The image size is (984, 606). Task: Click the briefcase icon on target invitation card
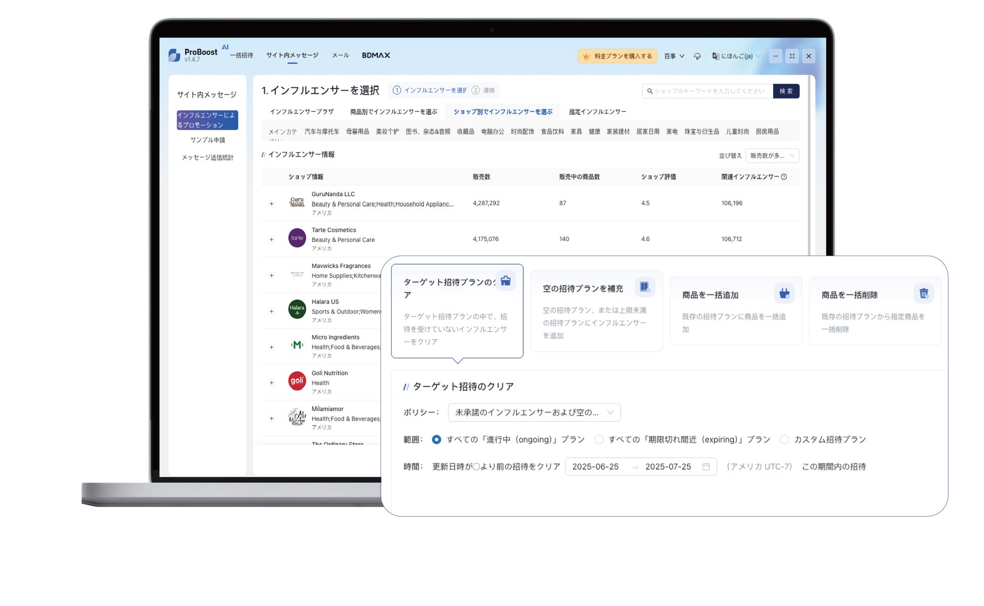pyautogui.click(x=506, y=280)
